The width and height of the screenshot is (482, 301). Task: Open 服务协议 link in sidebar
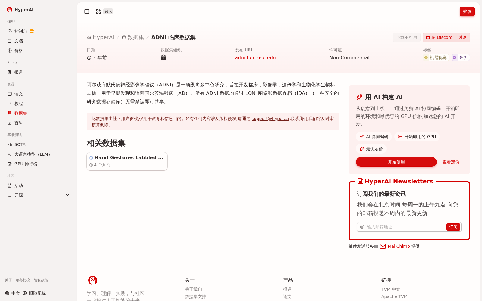(x=23, y=280)
